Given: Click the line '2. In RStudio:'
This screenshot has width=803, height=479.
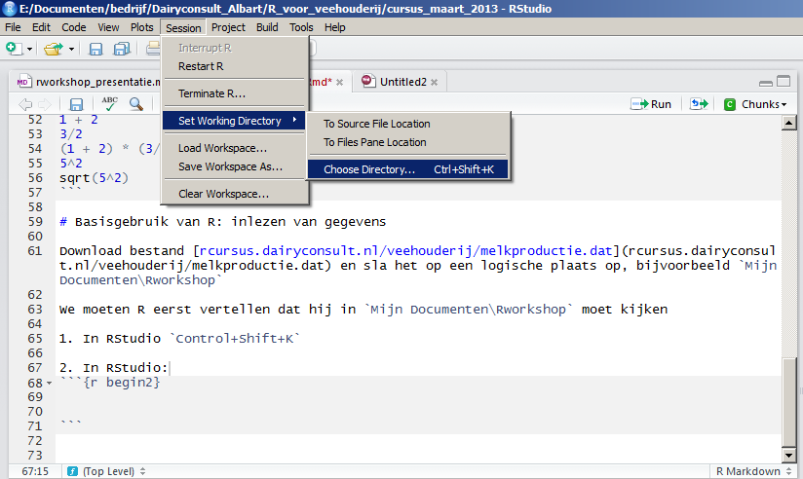Looking at the screenshot, I should [114, 367].
